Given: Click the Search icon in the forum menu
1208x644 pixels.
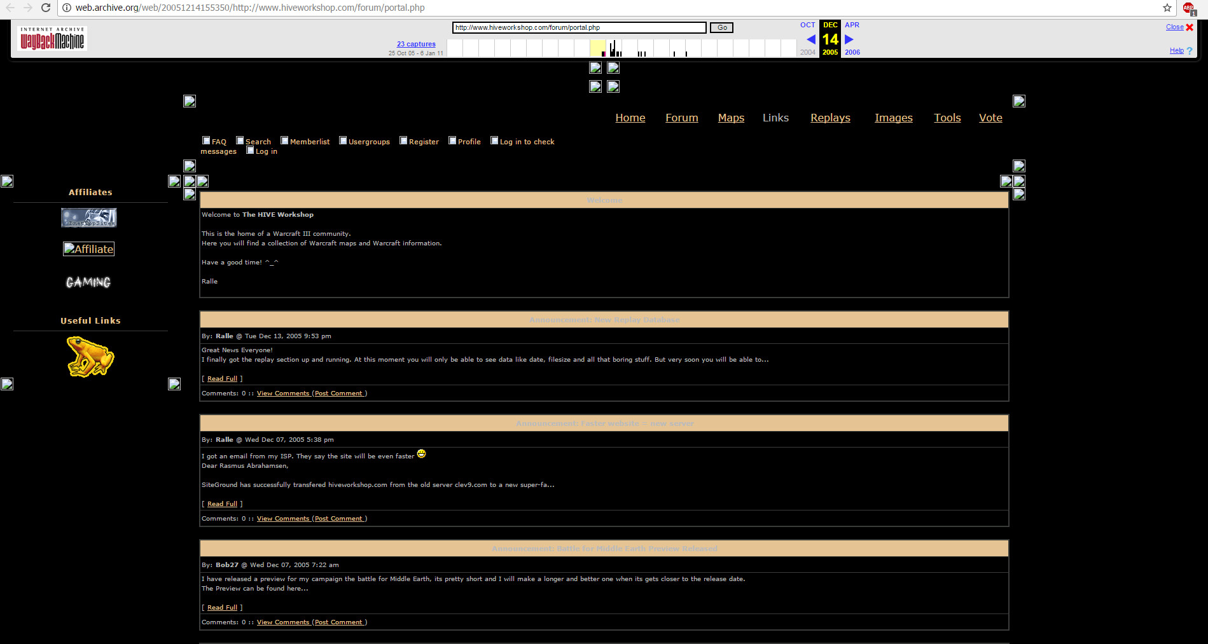Looking at the screenshot, I should [240, 140].
